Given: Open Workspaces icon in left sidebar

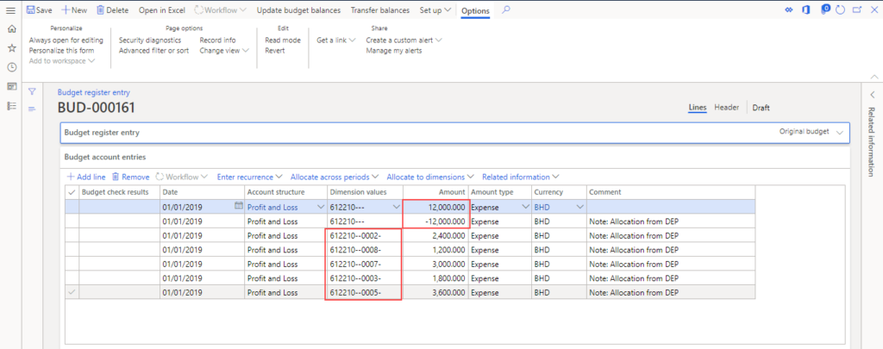Looking at the screenshot, I should pos(11,86).
